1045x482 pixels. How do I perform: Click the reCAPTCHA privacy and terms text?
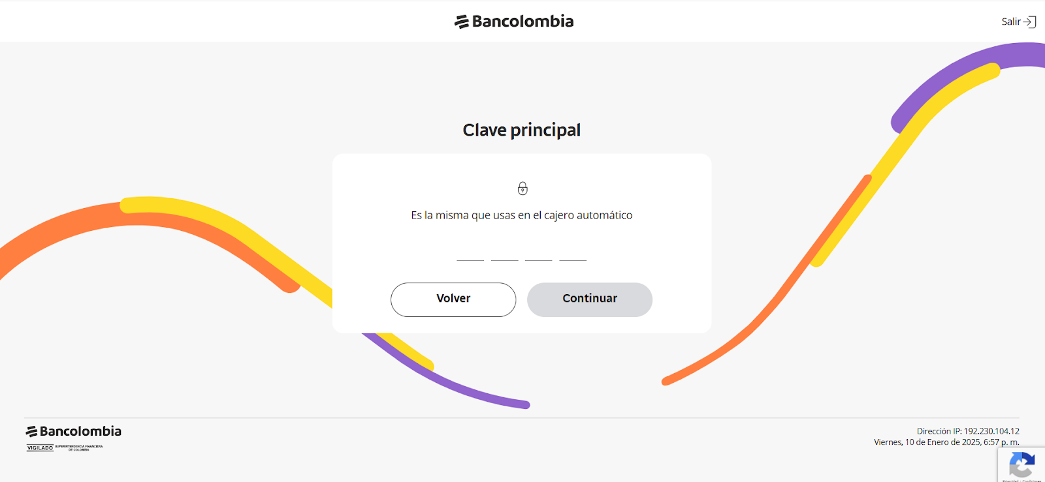coord(1022,480)
